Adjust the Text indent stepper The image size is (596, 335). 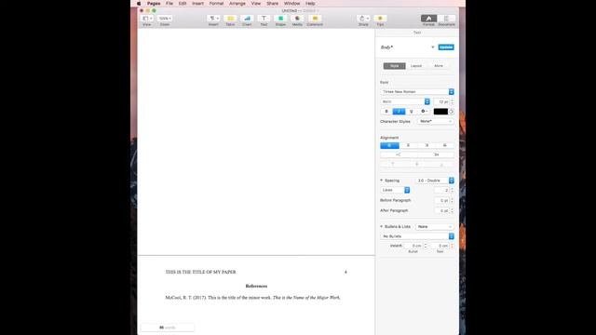pos(452,246)
